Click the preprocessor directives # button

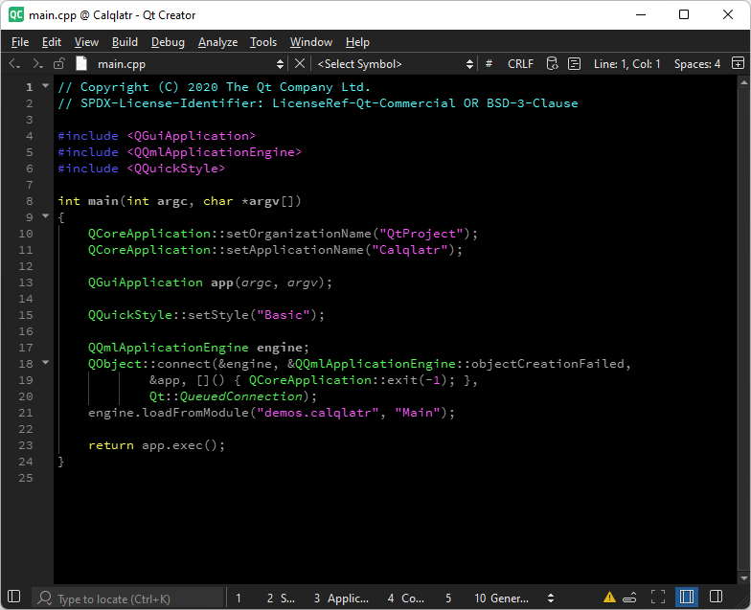point(489,63)
